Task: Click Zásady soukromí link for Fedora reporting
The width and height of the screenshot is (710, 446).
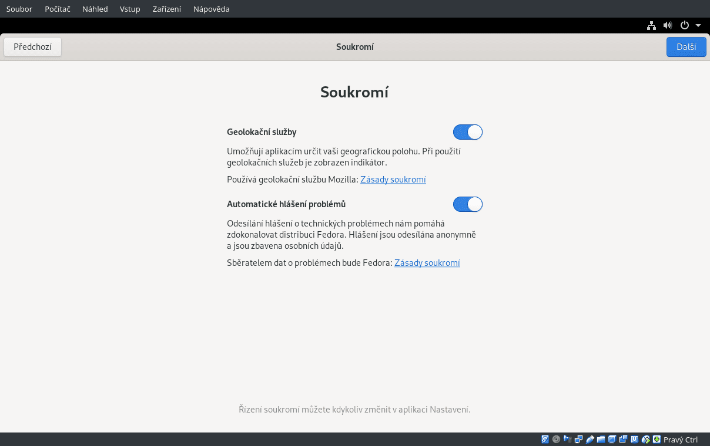Action: point(427,263)
